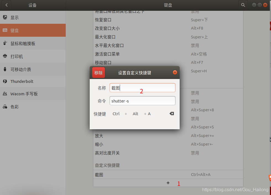
Task: Click the Alt+F7 shortcut value
Action: coord(197,62)
